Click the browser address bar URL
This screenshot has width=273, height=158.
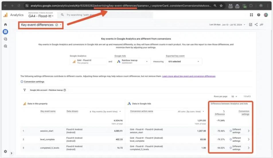[121, 6]
